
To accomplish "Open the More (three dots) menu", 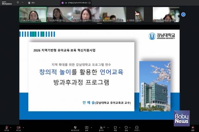I will point(137,127).
